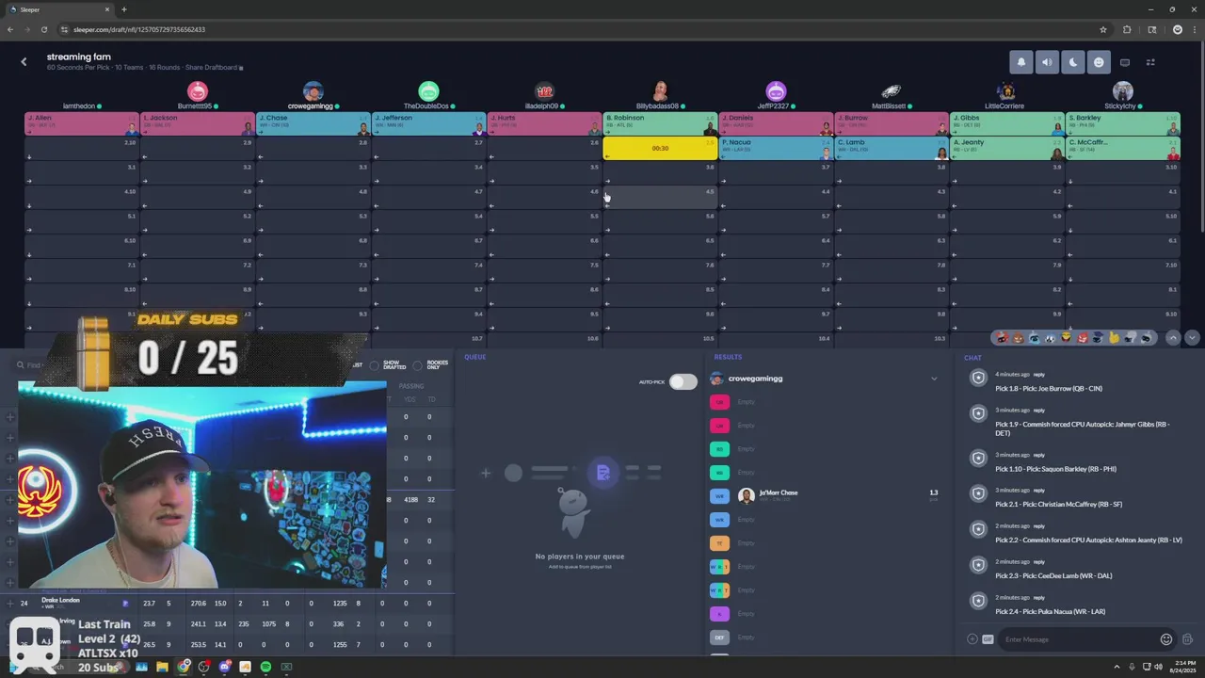
Task: Open Chrome profile avatar icon
Action: click(1177, 29)
